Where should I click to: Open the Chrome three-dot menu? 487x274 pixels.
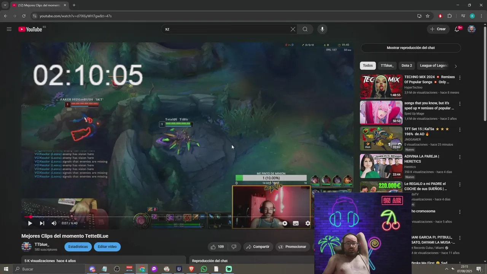[x=481, y=16]
